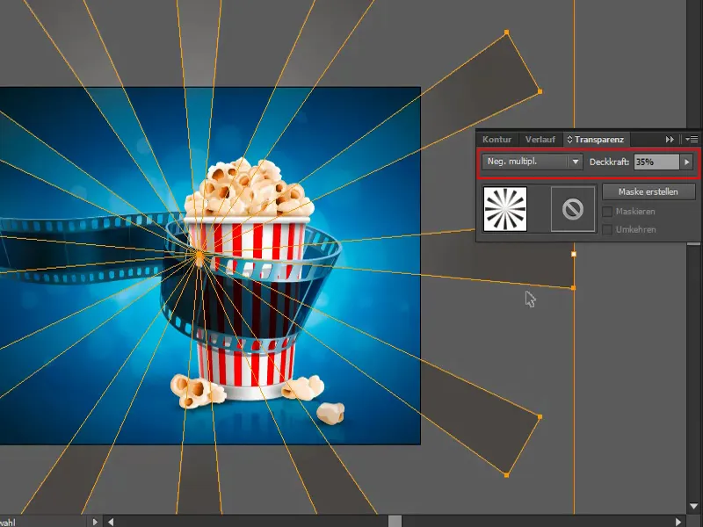Switch to the Verlauf tab
This screenshot has height=527, width=703.
540,140
